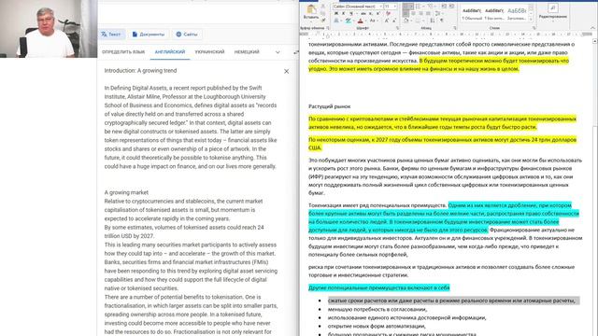Show the previous row of styles

(x=531, y=7)
